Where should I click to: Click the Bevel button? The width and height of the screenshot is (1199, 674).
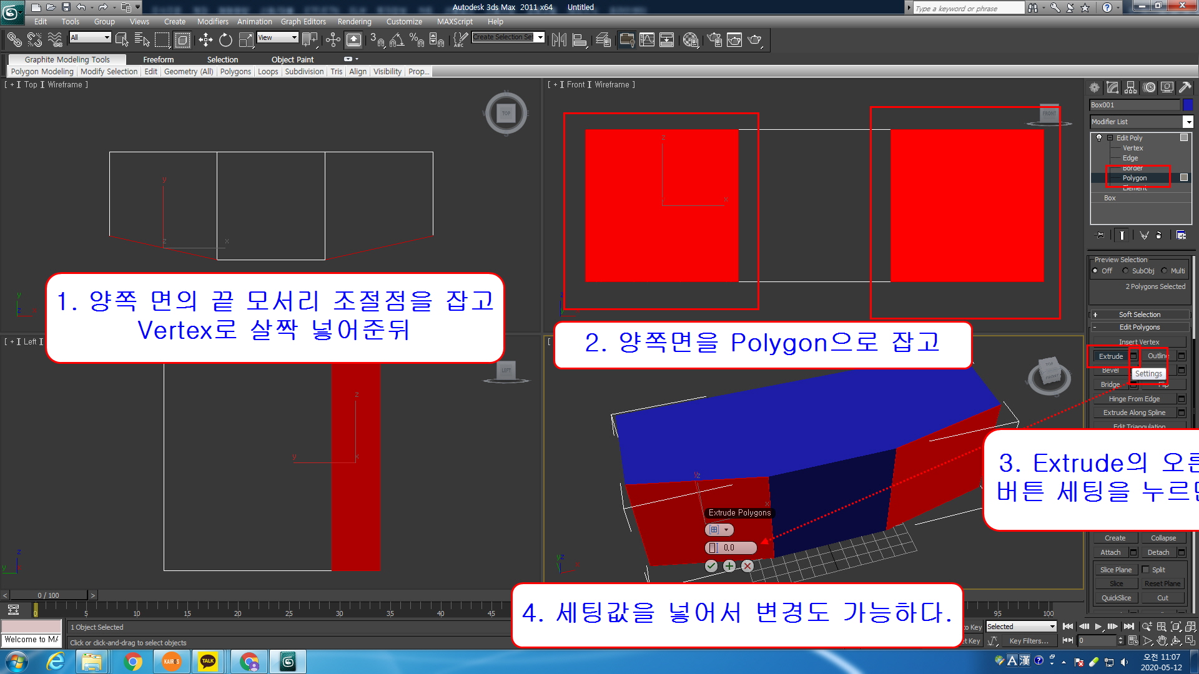coord(1110,370)
